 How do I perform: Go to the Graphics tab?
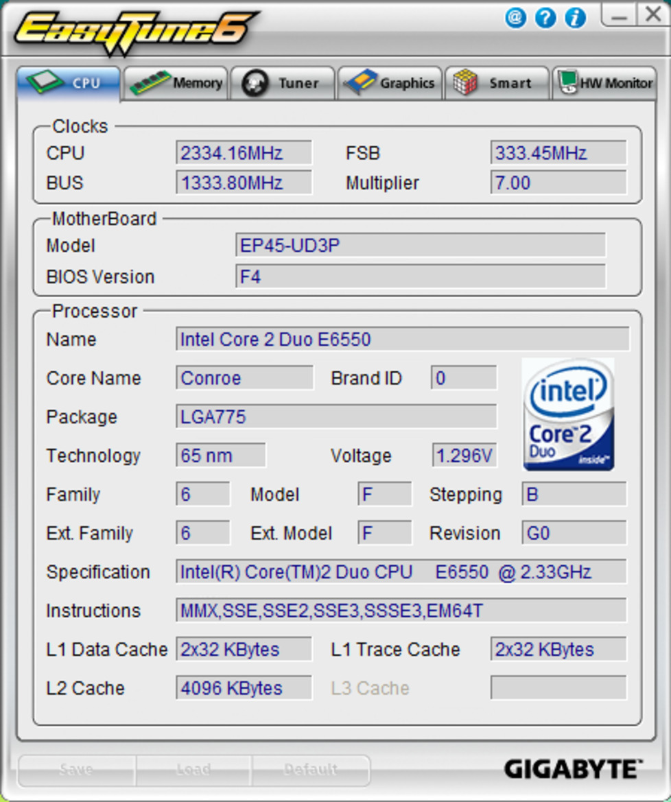coord(390,83)
